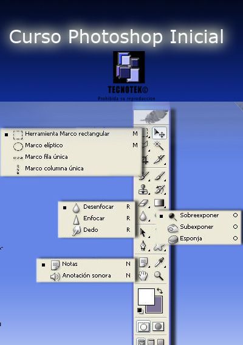This screenshot has width=243, height=345.
Task: Select the Eyedropper tool
Action: [160, 262]
